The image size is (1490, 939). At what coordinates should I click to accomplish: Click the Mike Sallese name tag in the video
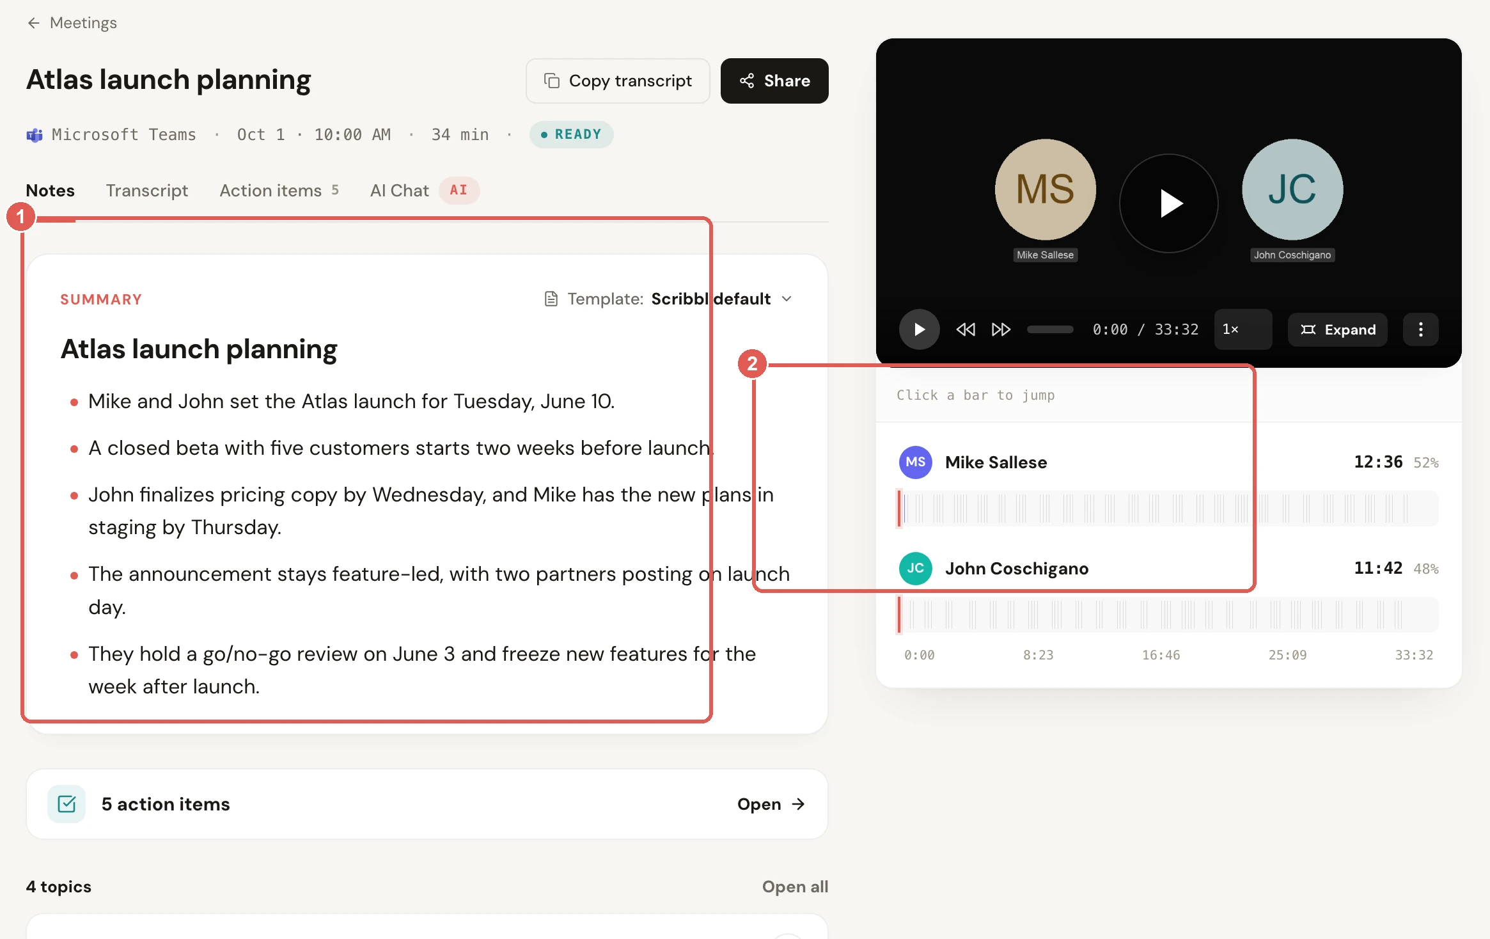click(x=1046, y=255)
